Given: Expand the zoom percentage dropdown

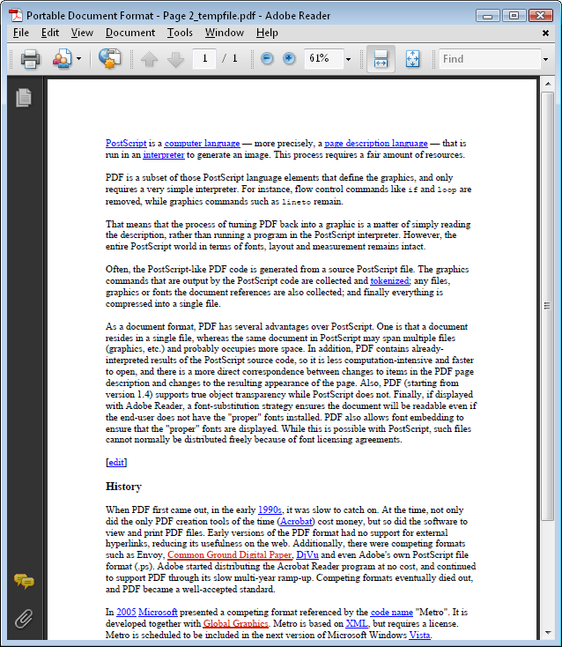Looking at the screenshot, I should pyautogui.click(x=348, y=59).
